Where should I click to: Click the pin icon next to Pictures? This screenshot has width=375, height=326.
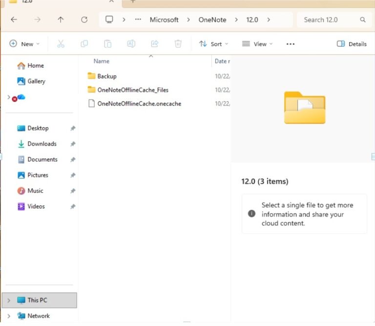click(73, 175)
